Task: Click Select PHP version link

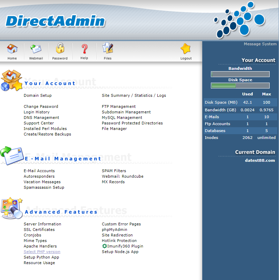Action: pos(42,252)
